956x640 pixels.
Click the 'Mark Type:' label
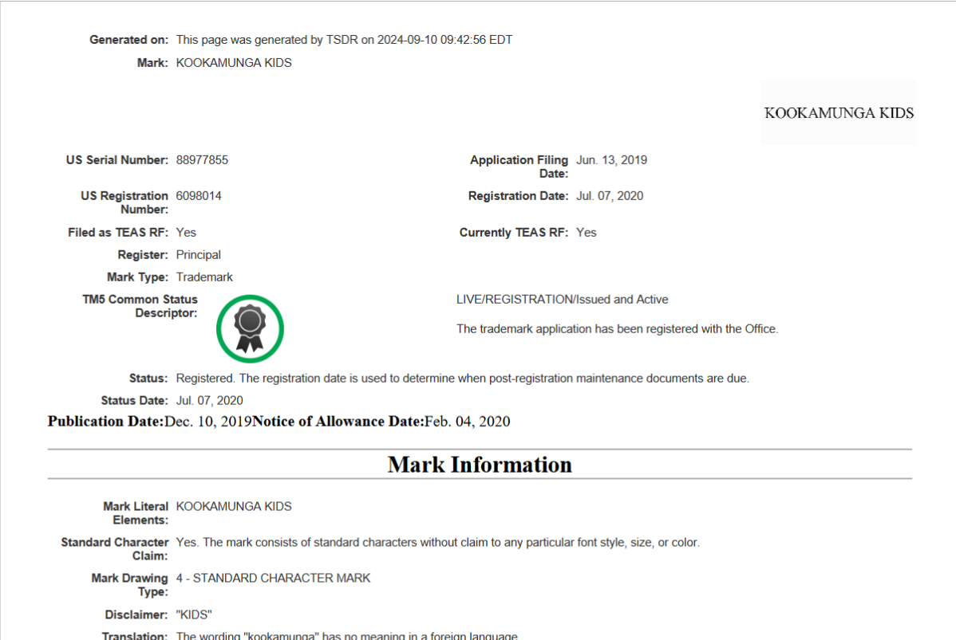[137, 277]
